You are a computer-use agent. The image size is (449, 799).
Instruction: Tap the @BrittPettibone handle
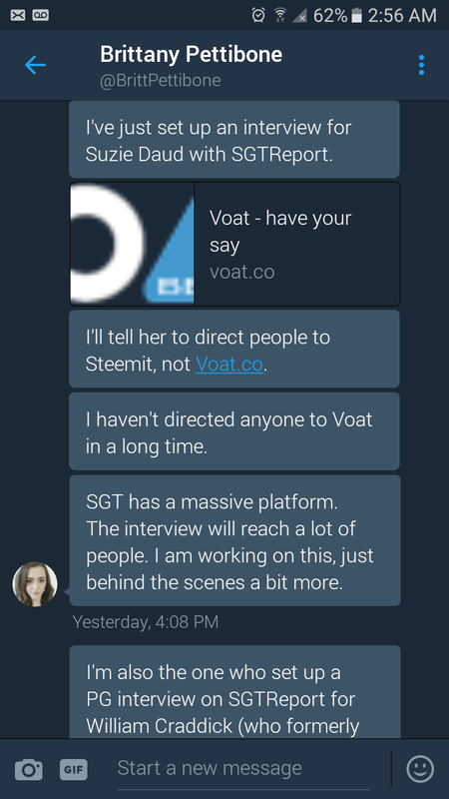pyautogui.click(x=161, y=81)
